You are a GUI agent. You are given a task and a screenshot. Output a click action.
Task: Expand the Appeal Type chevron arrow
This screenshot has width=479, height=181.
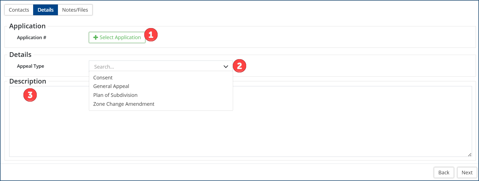[226, 67]
